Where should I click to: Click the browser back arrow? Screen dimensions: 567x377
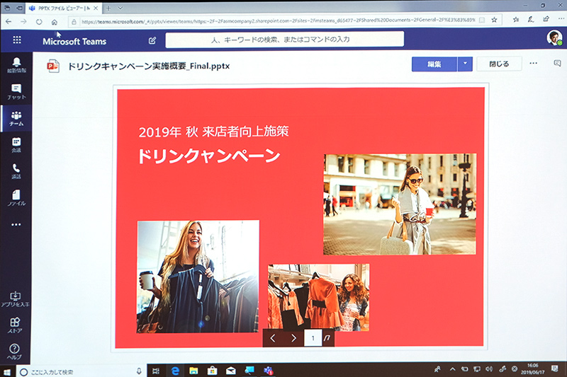[9, 22]
